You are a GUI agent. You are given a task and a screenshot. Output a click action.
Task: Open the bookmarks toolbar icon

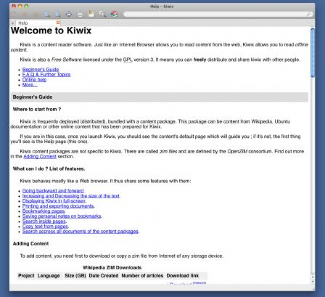[x=91, y=14]
